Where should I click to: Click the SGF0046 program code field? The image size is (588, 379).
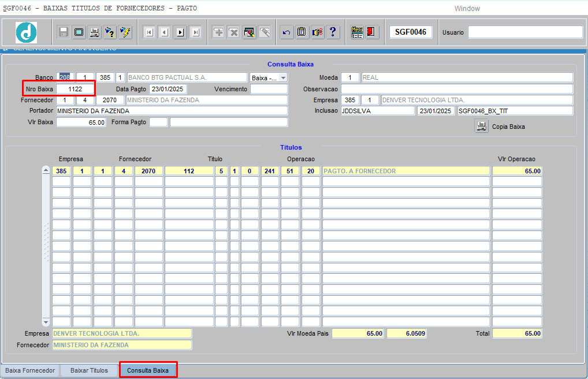[411, 32]
